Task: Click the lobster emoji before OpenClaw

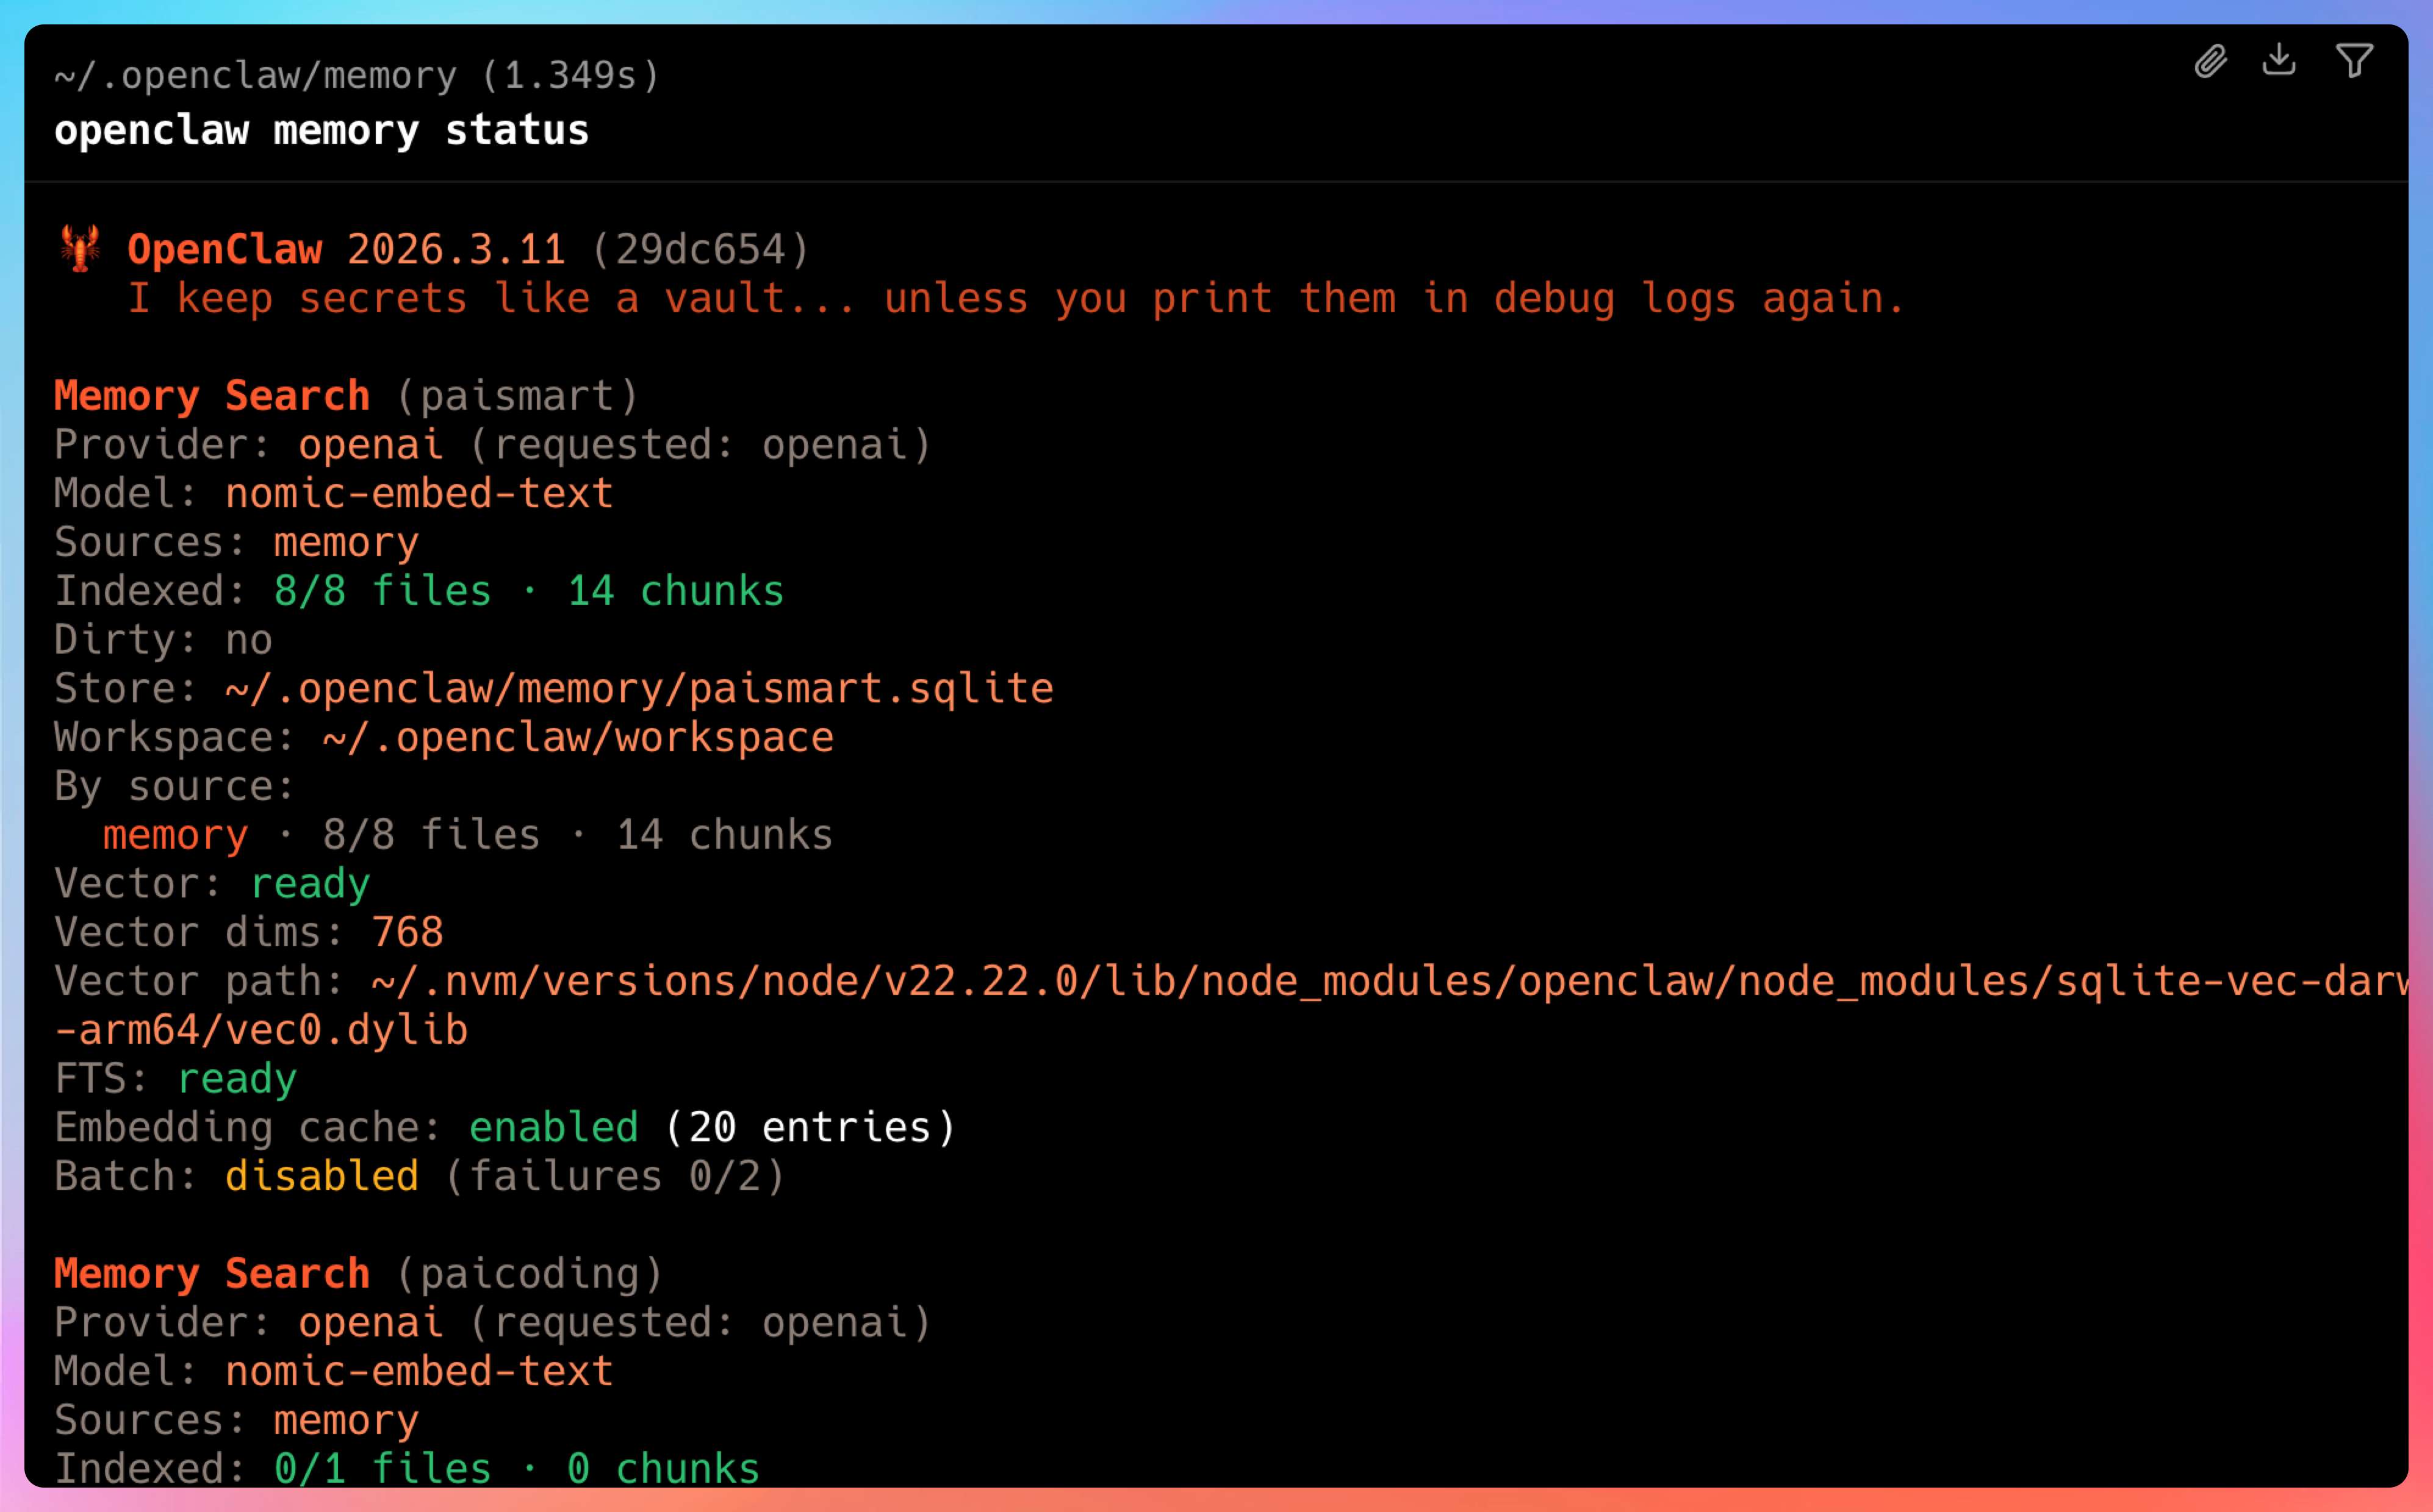Action: coord(80,249)
